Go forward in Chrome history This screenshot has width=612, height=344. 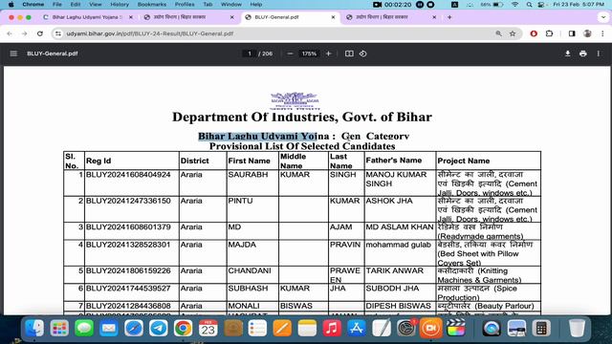click(25, 34)
